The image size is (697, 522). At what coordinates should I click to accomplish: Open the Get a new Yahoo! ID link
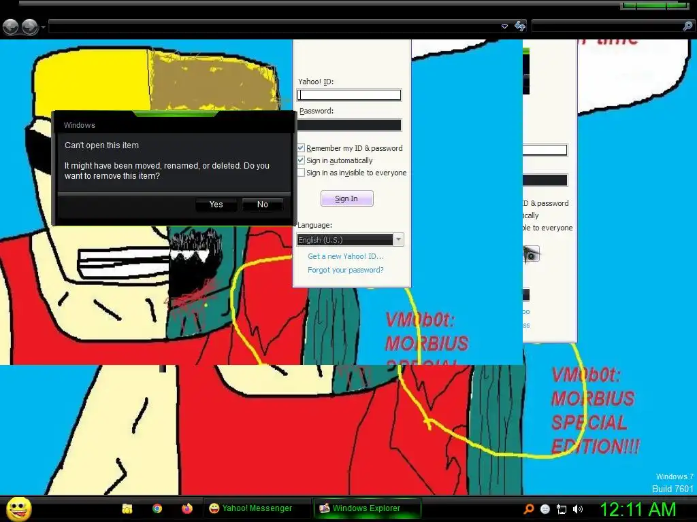pyautogui.click(x=345, y=256)
